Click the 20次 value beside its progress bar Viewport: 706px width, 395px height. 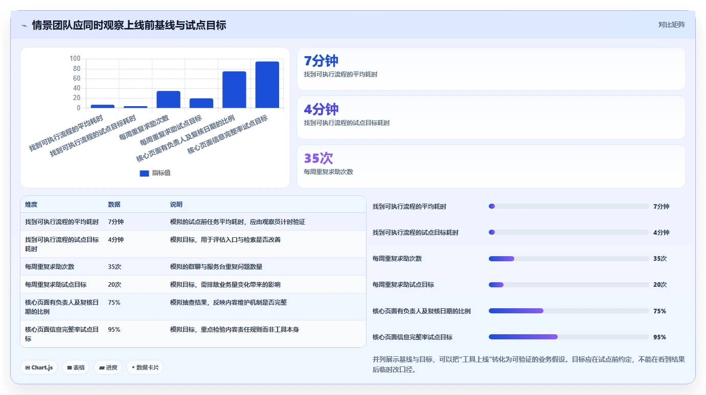(x=660, y=285)
